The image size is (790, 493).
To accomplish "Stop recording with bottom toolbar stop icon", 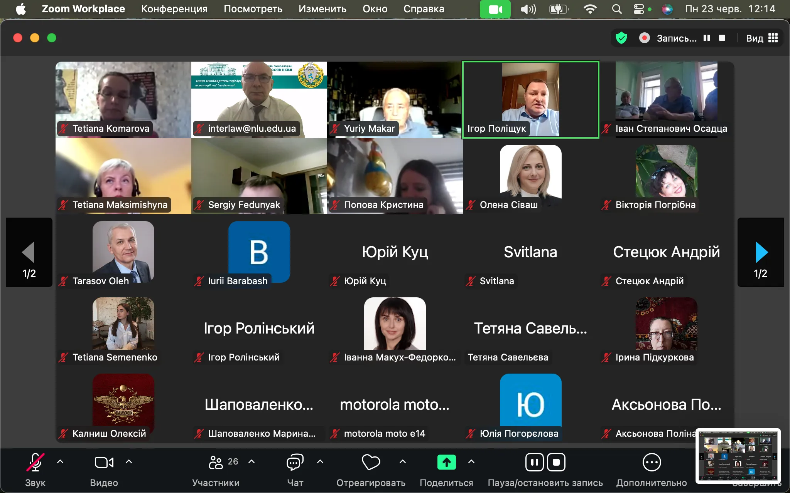I will [556, 462].
